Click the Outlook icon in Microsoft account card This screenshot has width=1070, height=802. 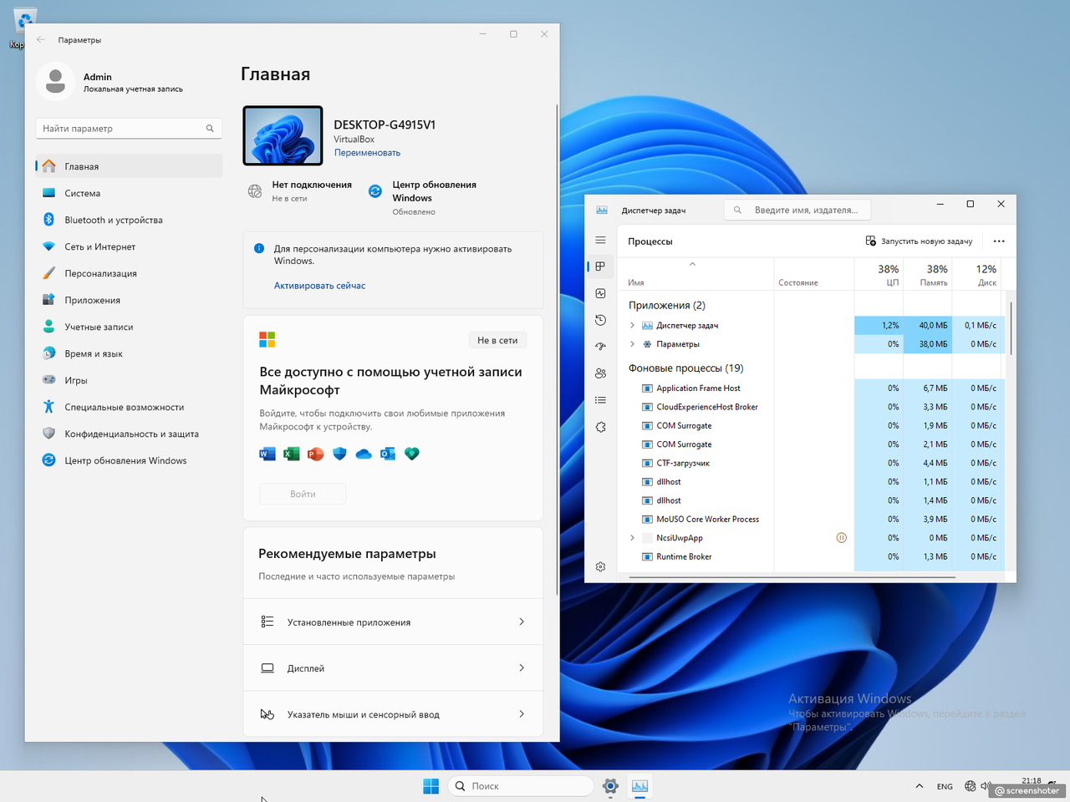[x=388, y=454]
